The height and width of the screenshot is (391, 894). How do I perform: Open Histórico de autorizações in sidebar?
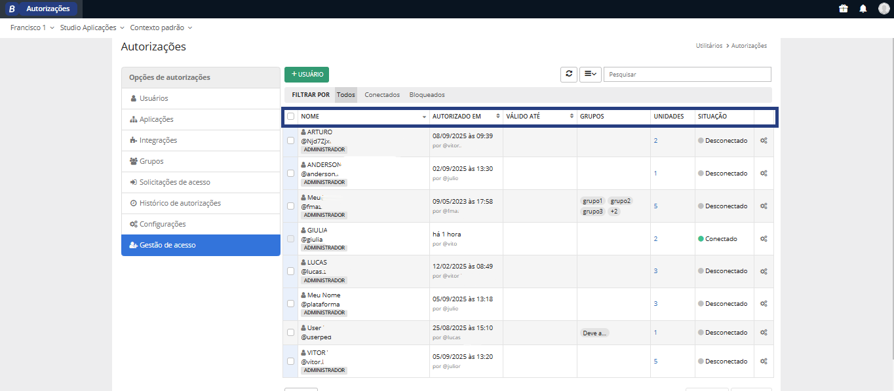[180, 203]
